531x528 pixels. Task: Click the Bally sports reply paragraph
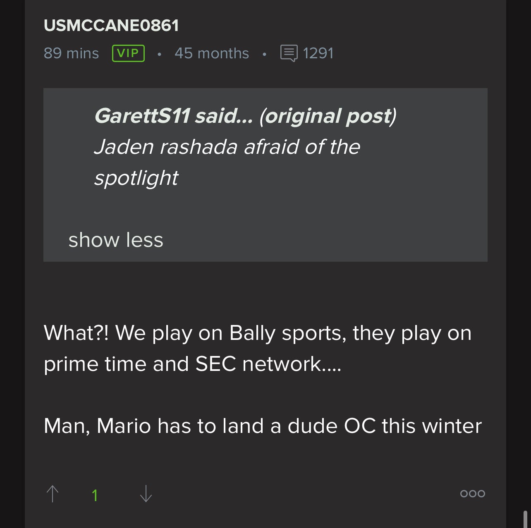pyautogui.click(x=257, y=333)
